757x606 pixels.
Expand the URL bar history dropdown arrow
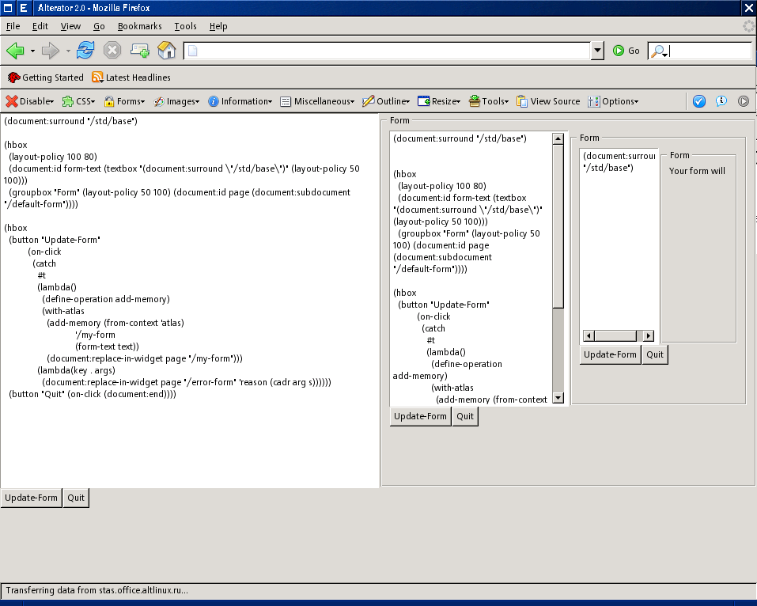coord(597,51)
